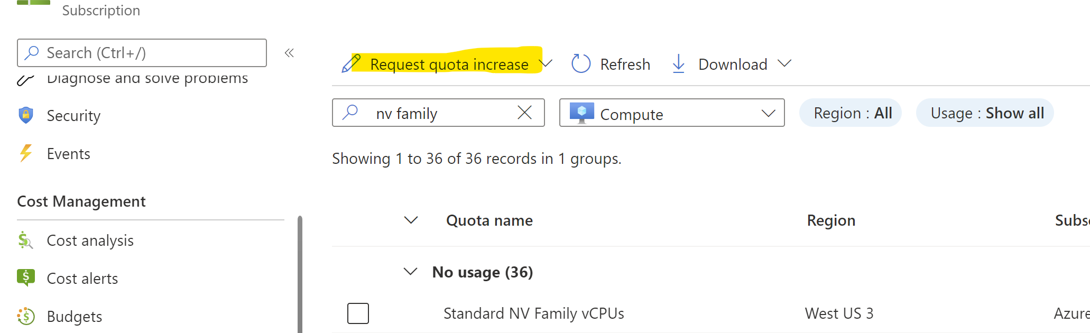This screenshot has width=1090, height=333.
Task: Collapse the No usage (36) group
Action: pos(411,272)
